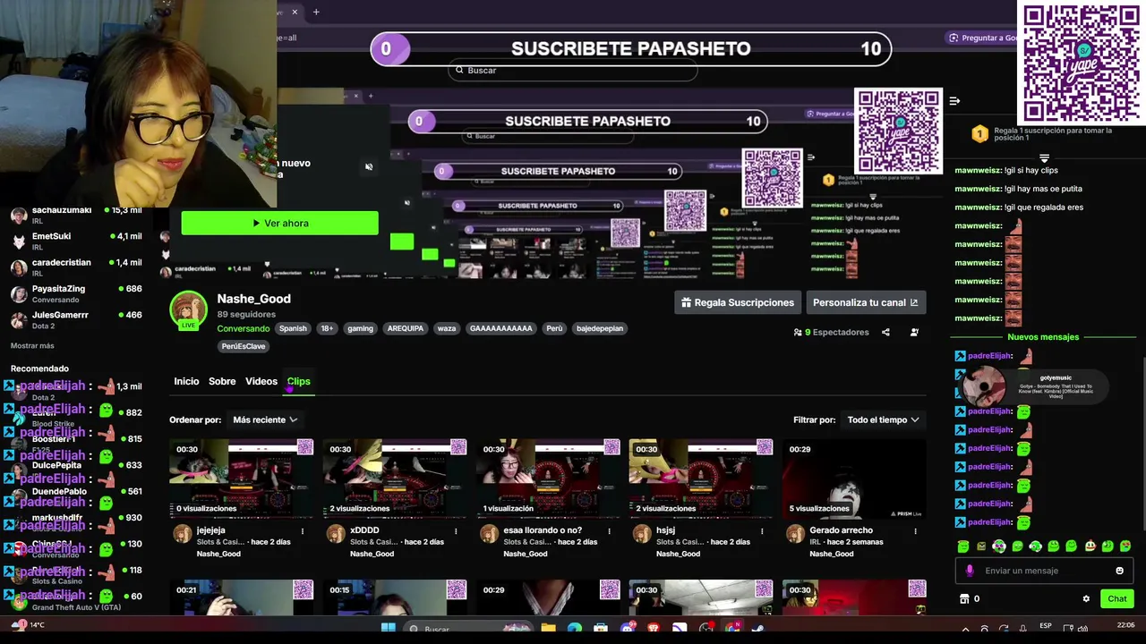1146x644 pixels.
Task: Open the 22:06 taskbar clock
Action: tap(1126, 625)
